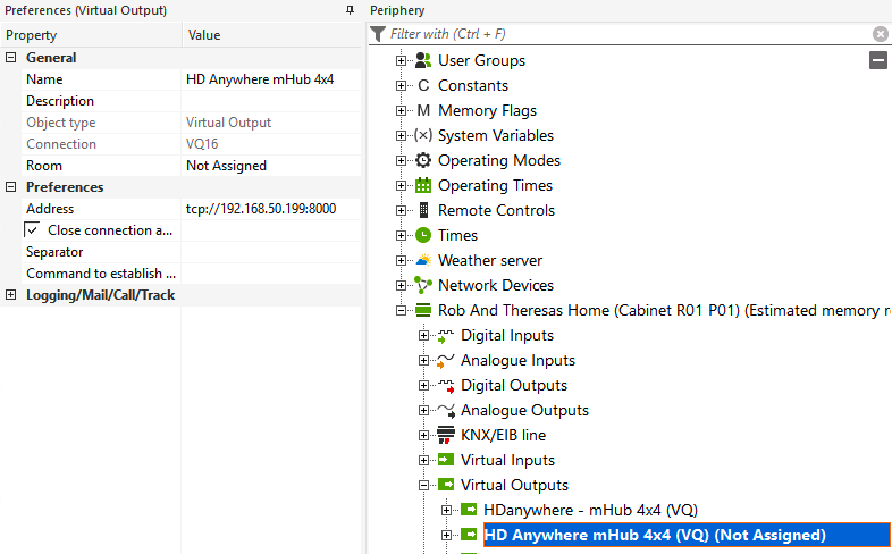This screenshot has height=554, width=892.
Task: Click the selected HD Anywhere mHub icon
Action: click(x=469, y=535)
